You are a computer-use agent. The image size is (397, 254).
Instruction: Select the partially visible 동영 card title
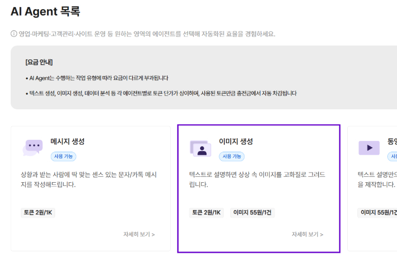tap(392, 141)
